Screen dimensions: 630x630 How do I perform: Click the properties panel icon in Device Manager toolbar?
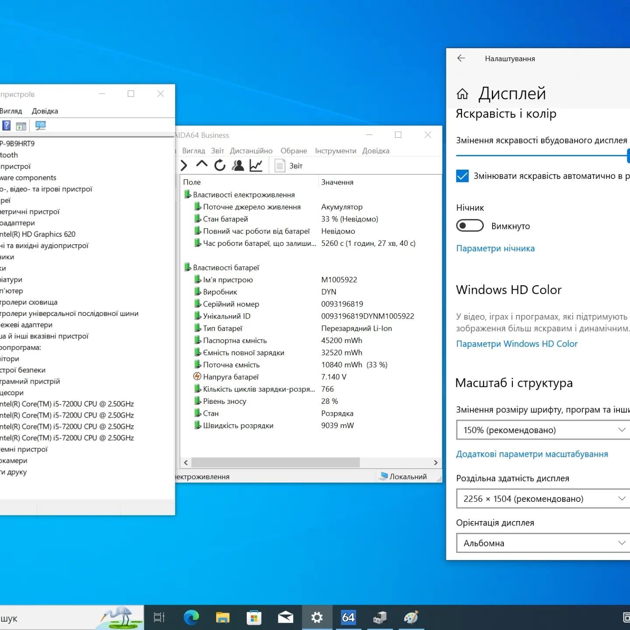21,126
